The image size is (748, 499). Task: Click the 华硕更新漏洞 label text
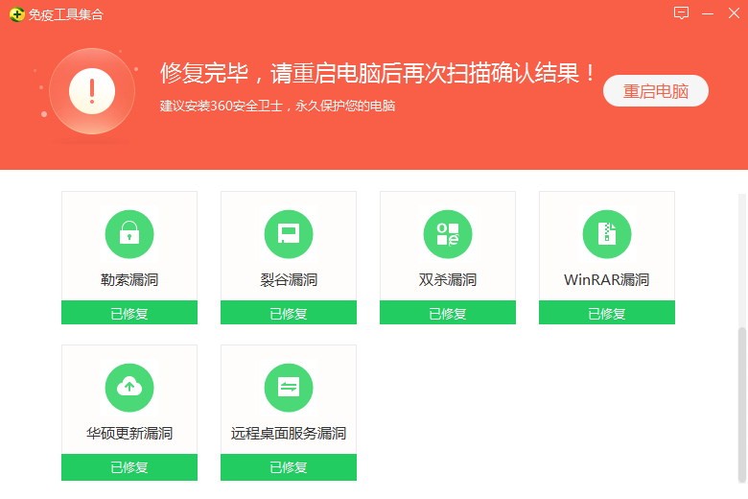(129, 433)
